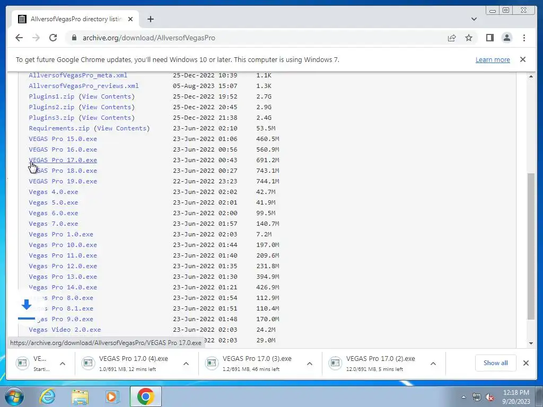
Task: Download VEGAS Pro 17.0.exe
Action: (63, 160)
